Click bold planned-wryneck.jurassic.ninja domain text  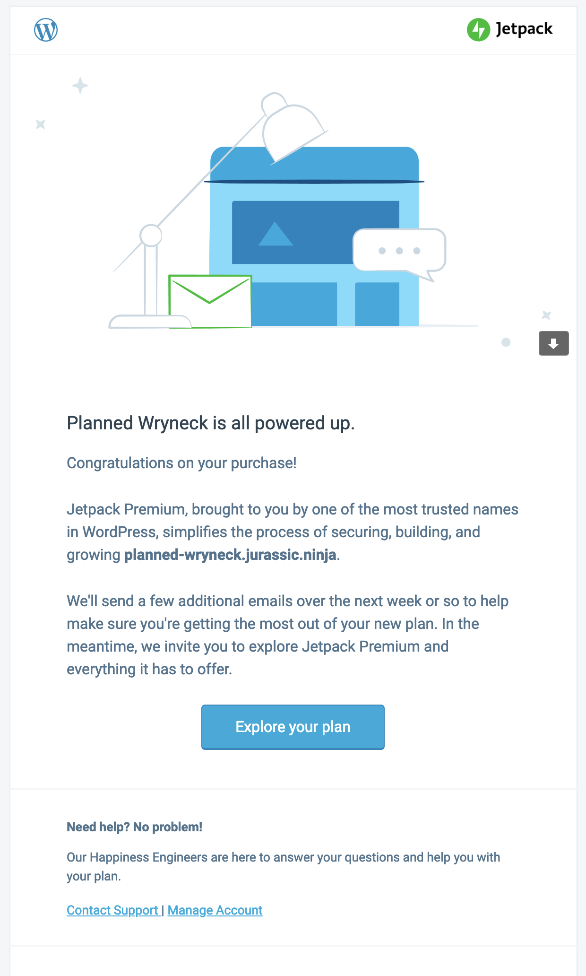(x=230, y=555)
